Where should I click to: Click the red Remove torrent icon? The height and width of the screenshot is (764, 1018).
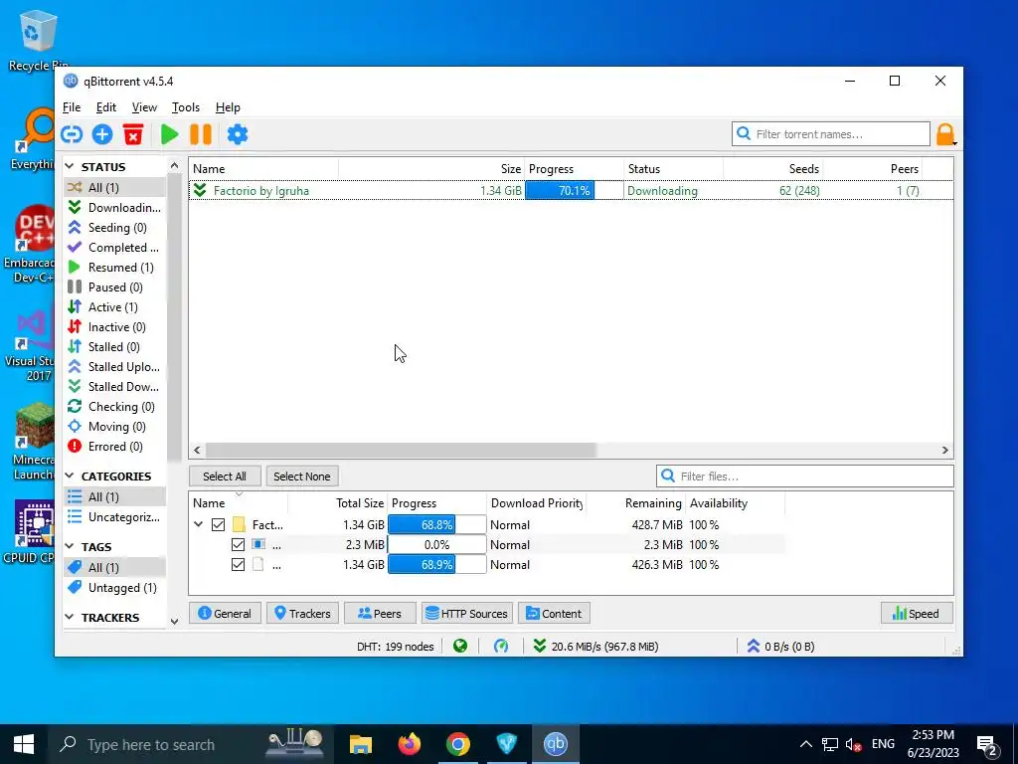(133, 134)
